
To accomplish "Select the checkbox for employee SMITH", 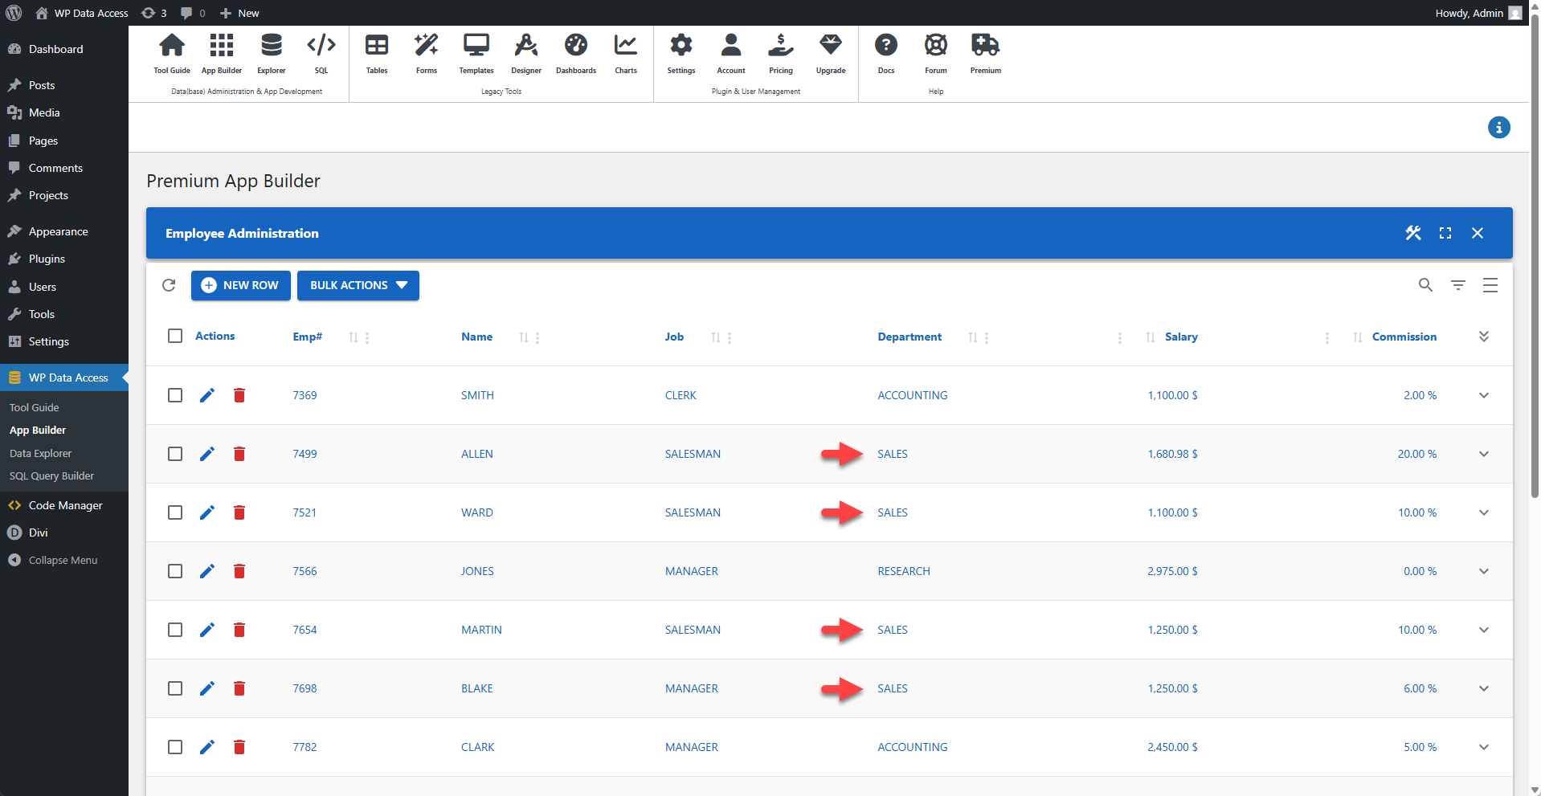I will (x=174, y=395).
